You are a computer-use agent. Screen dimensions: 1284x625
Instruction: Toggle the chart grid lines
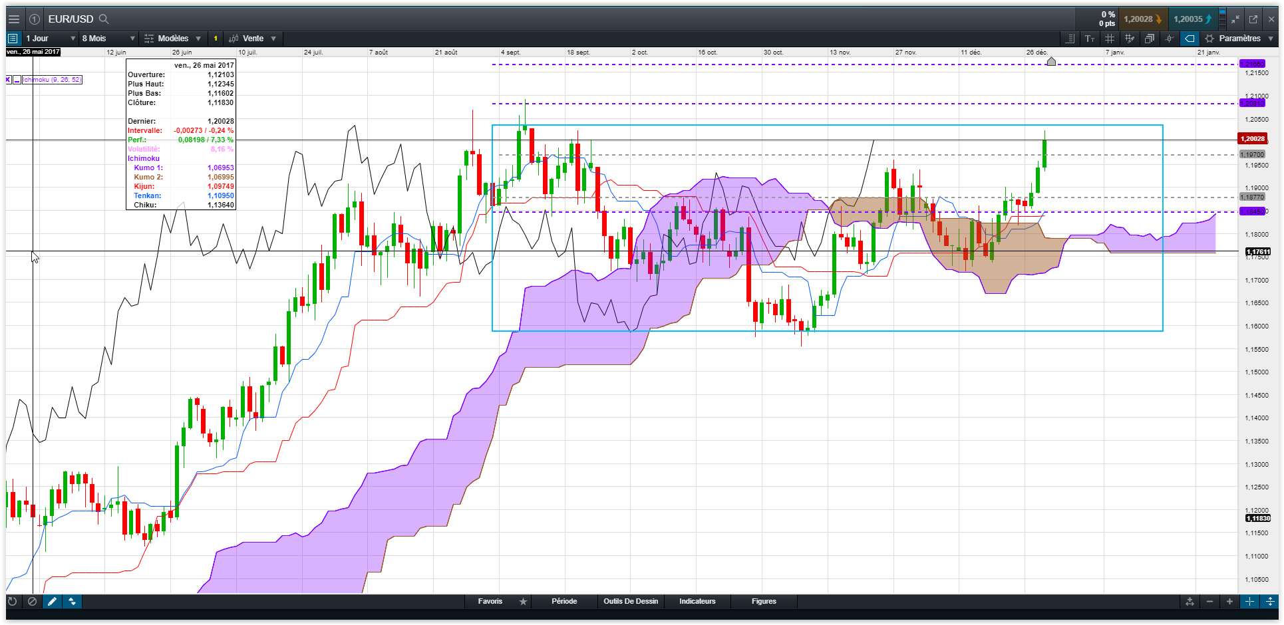(1110, 39)
